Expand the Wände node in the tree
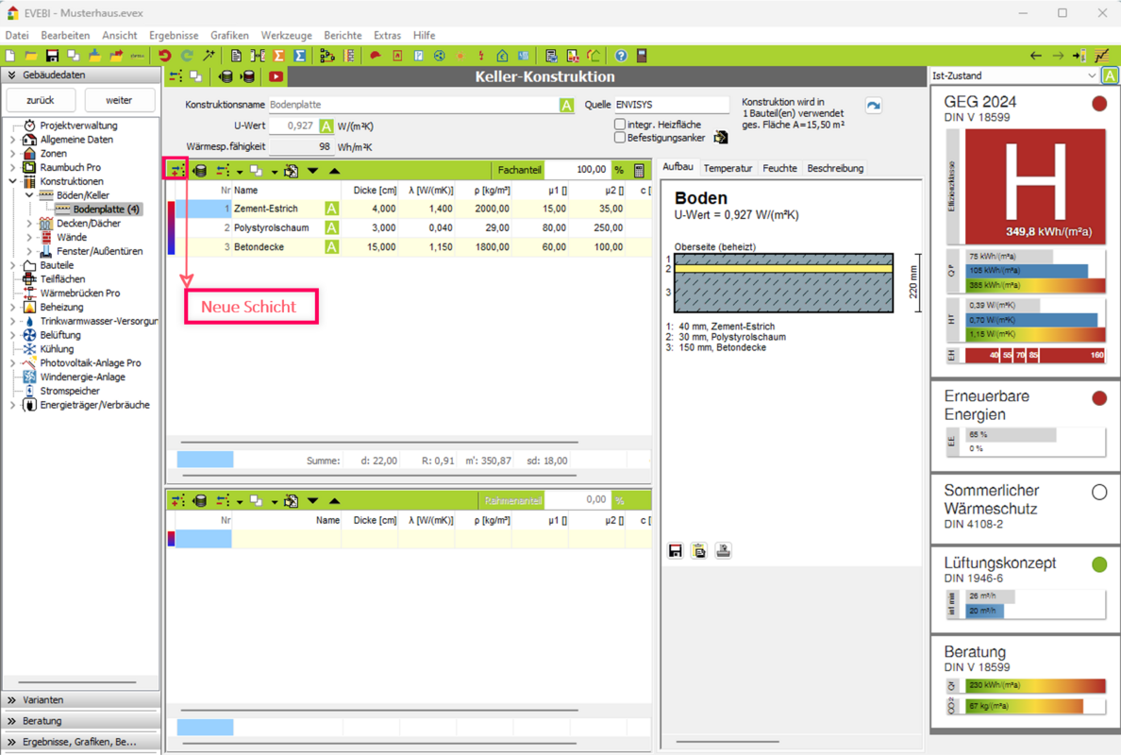The image size is (1121, 755). point(29,238)
